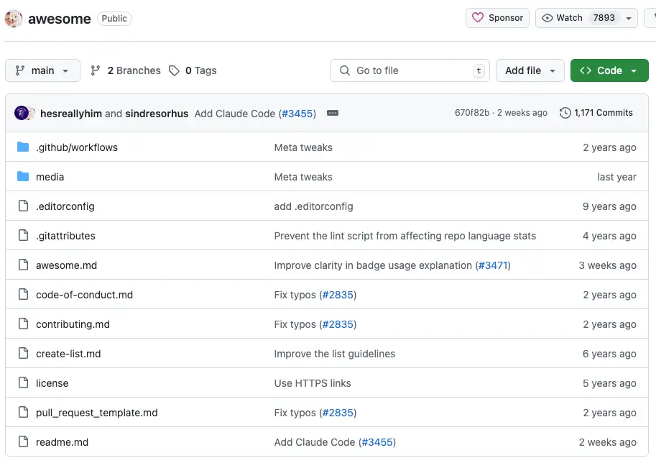Open the readme.md file

pos(62,442)
